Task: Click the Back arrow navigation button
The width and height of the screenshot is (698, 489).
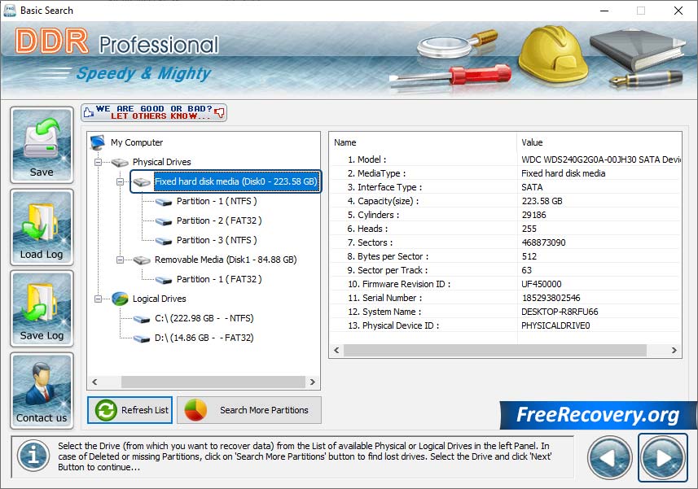Action: 610,457
